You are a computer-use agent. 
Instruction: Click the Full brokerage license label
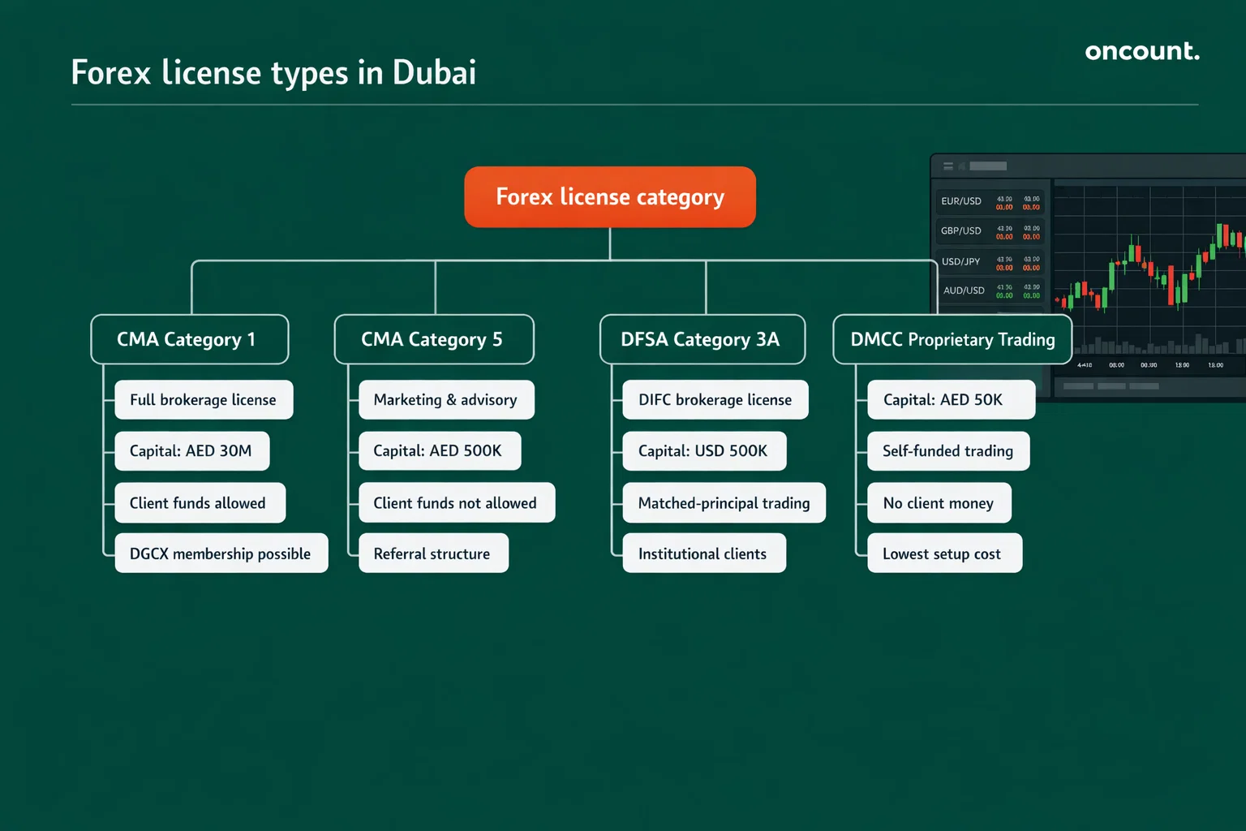[x=204, y=399]
